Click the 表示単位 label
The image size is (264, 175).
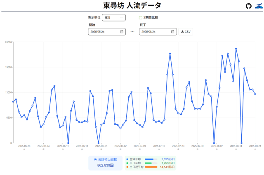[94, 17]
